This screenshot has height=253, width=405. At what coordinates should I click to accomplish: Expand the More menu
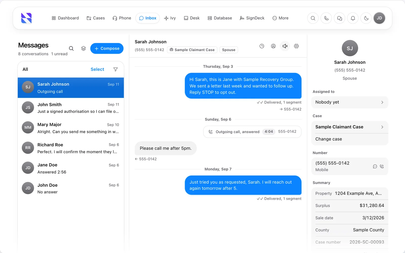(280, 18)
